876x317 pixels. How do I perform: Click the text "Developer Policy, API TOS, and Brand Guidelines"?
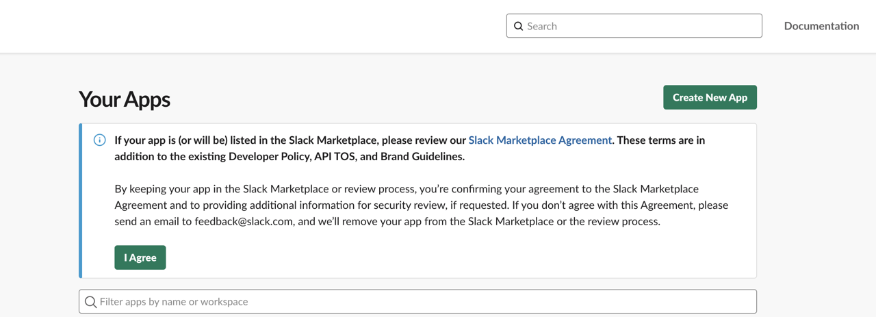[x=347, y=156]
